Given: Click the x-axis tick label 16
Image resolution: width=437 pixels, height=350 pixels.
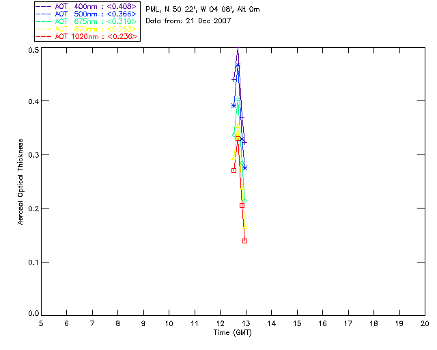Looking at the screenshot, I should tap(323, 323).
